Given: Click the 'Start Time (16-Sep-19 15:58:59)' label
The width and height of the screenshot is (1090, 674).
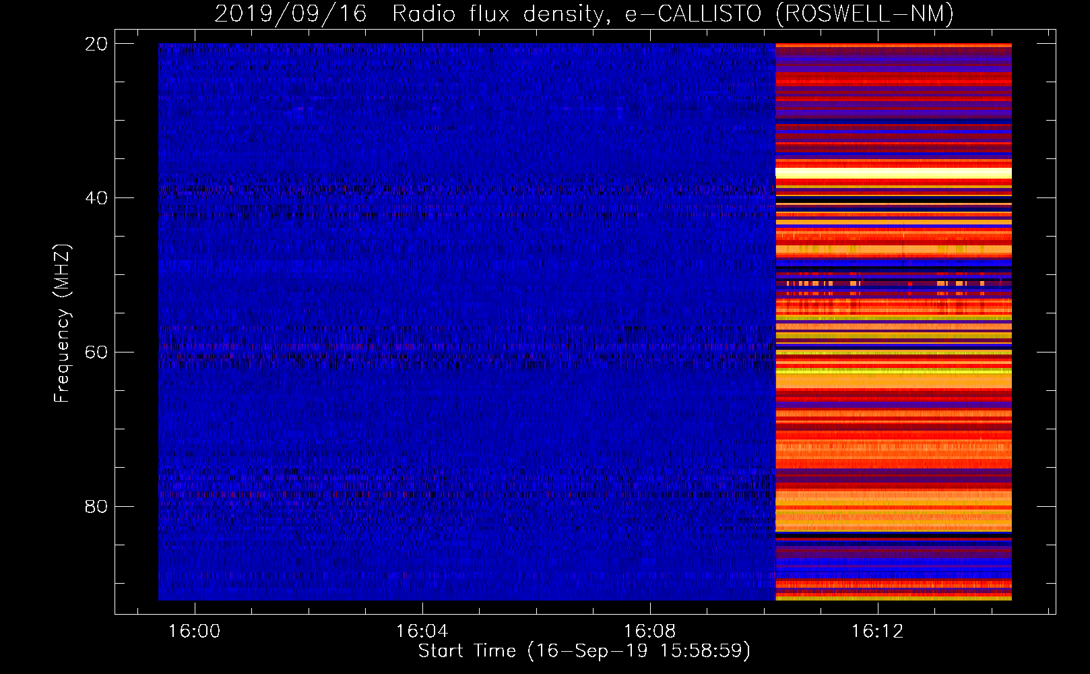Looking at the screenshot, I should point(584,651).
